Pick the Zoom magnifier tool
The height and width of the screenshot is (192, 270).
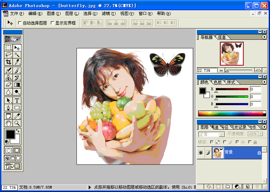click(17, 123)
